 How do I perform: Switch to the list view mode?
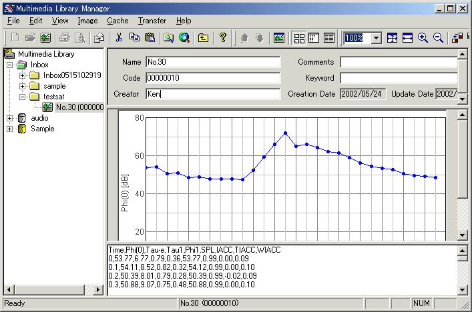[x=314, y=38]
